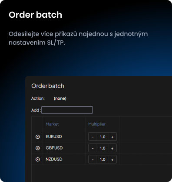Select the GBPUSD market name
Image resolution: width=172 pixels, height=182 pixels.
tap(54, 148)
